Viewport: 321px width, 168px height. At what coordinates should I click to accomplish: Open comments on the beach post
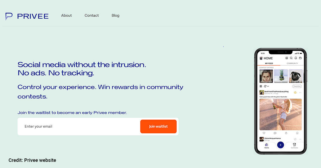click(275, 133)
